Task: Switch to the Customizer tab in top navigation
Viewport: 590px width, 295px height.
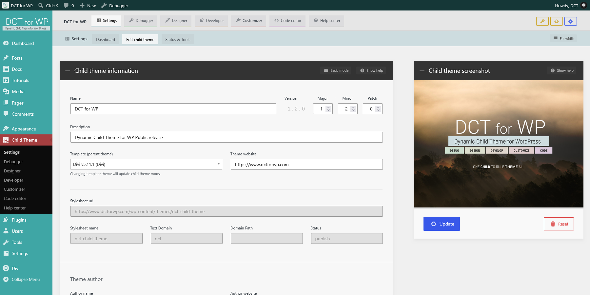Action: [249, 21]
